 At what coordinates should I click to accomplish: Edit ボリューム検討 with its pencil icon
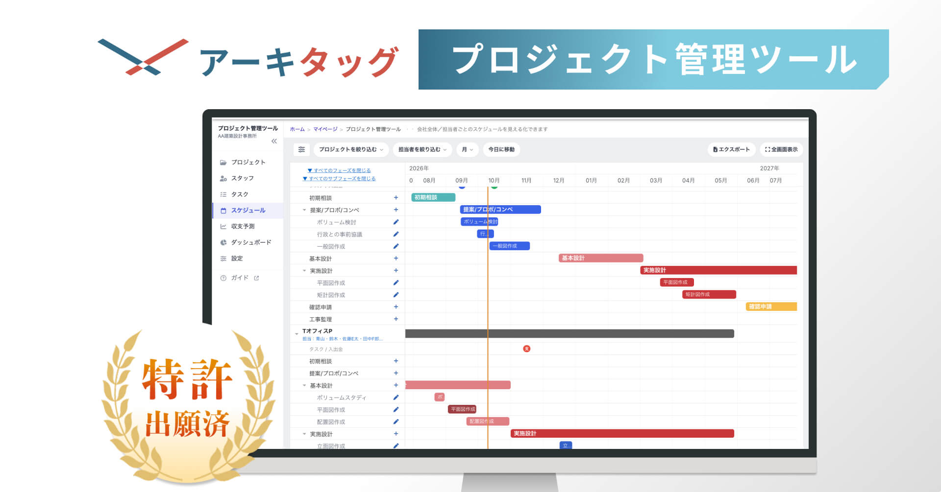click(396, 222)
